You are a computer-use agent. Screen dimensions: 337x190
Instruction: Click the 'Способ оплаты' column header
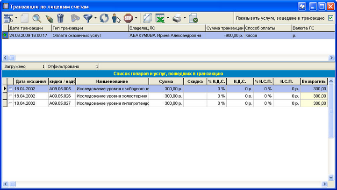268,28
